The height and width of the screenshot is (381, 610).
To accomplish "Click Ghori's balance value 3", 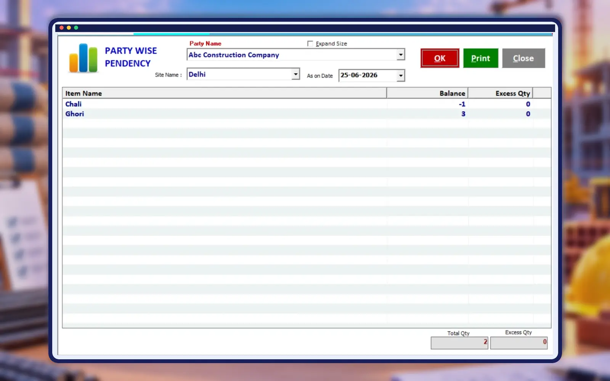I will coord(463,114).
